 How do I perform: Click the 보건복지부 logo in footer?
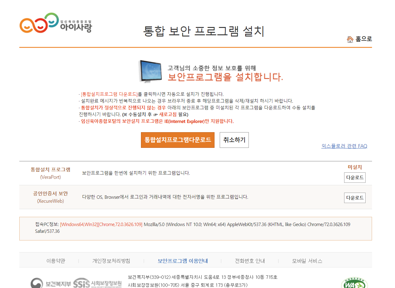[x=51, y=283]
